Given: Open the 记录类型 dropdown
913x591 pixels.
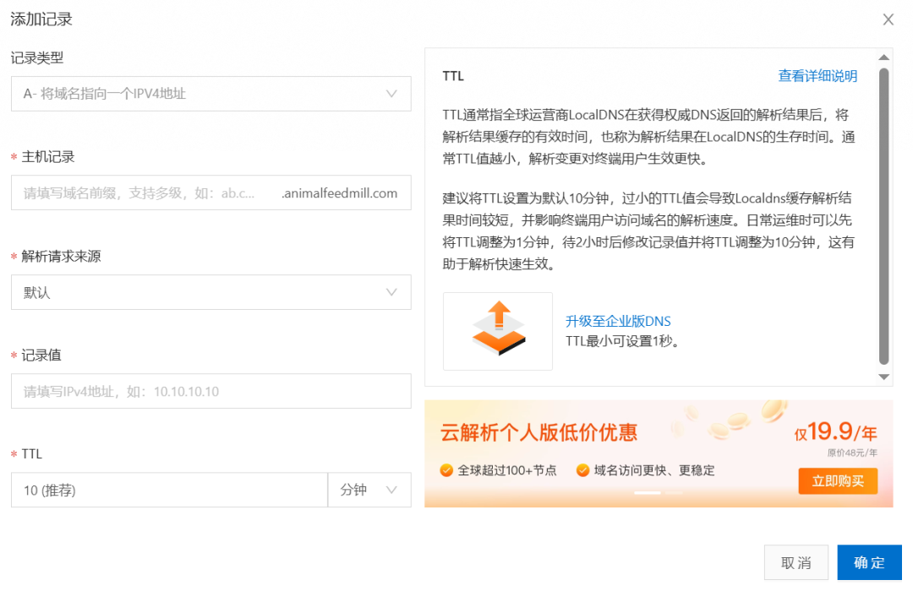Looking at the screenshot, I should click(x=210, y=94).
